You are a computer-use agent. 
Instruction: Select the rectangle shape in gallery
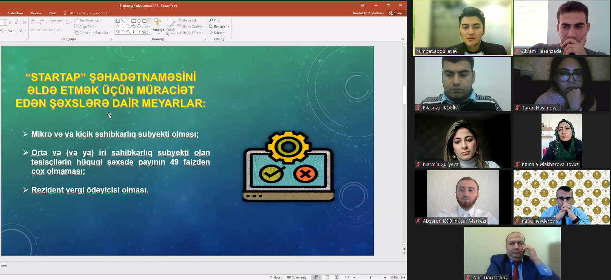(x=133, y=21)
